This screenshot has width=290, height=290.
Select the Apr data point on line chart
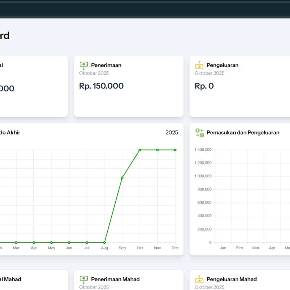[34, 243]
